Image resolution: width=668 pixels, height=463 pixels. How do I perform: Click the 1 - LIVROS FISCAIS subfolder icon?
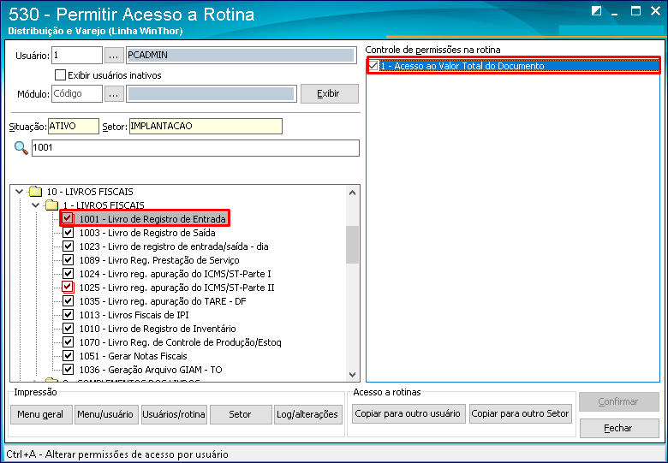(51, 205)
